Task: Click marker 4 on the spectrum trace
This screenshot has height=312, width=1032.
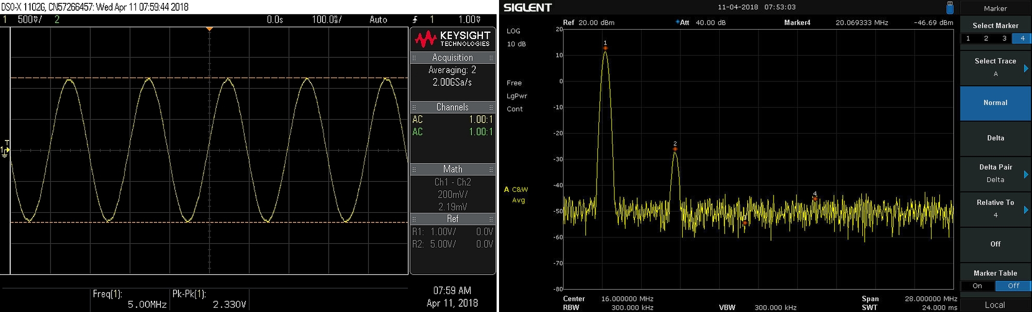Action: click(815, 199)
